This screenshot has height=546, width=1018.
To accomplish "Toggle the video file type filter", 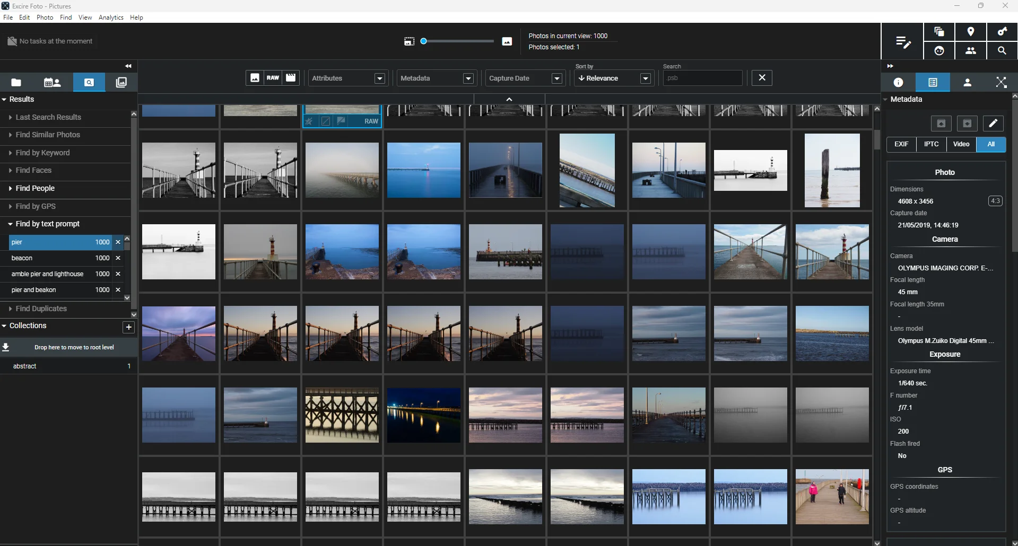I will click(291, 78).
